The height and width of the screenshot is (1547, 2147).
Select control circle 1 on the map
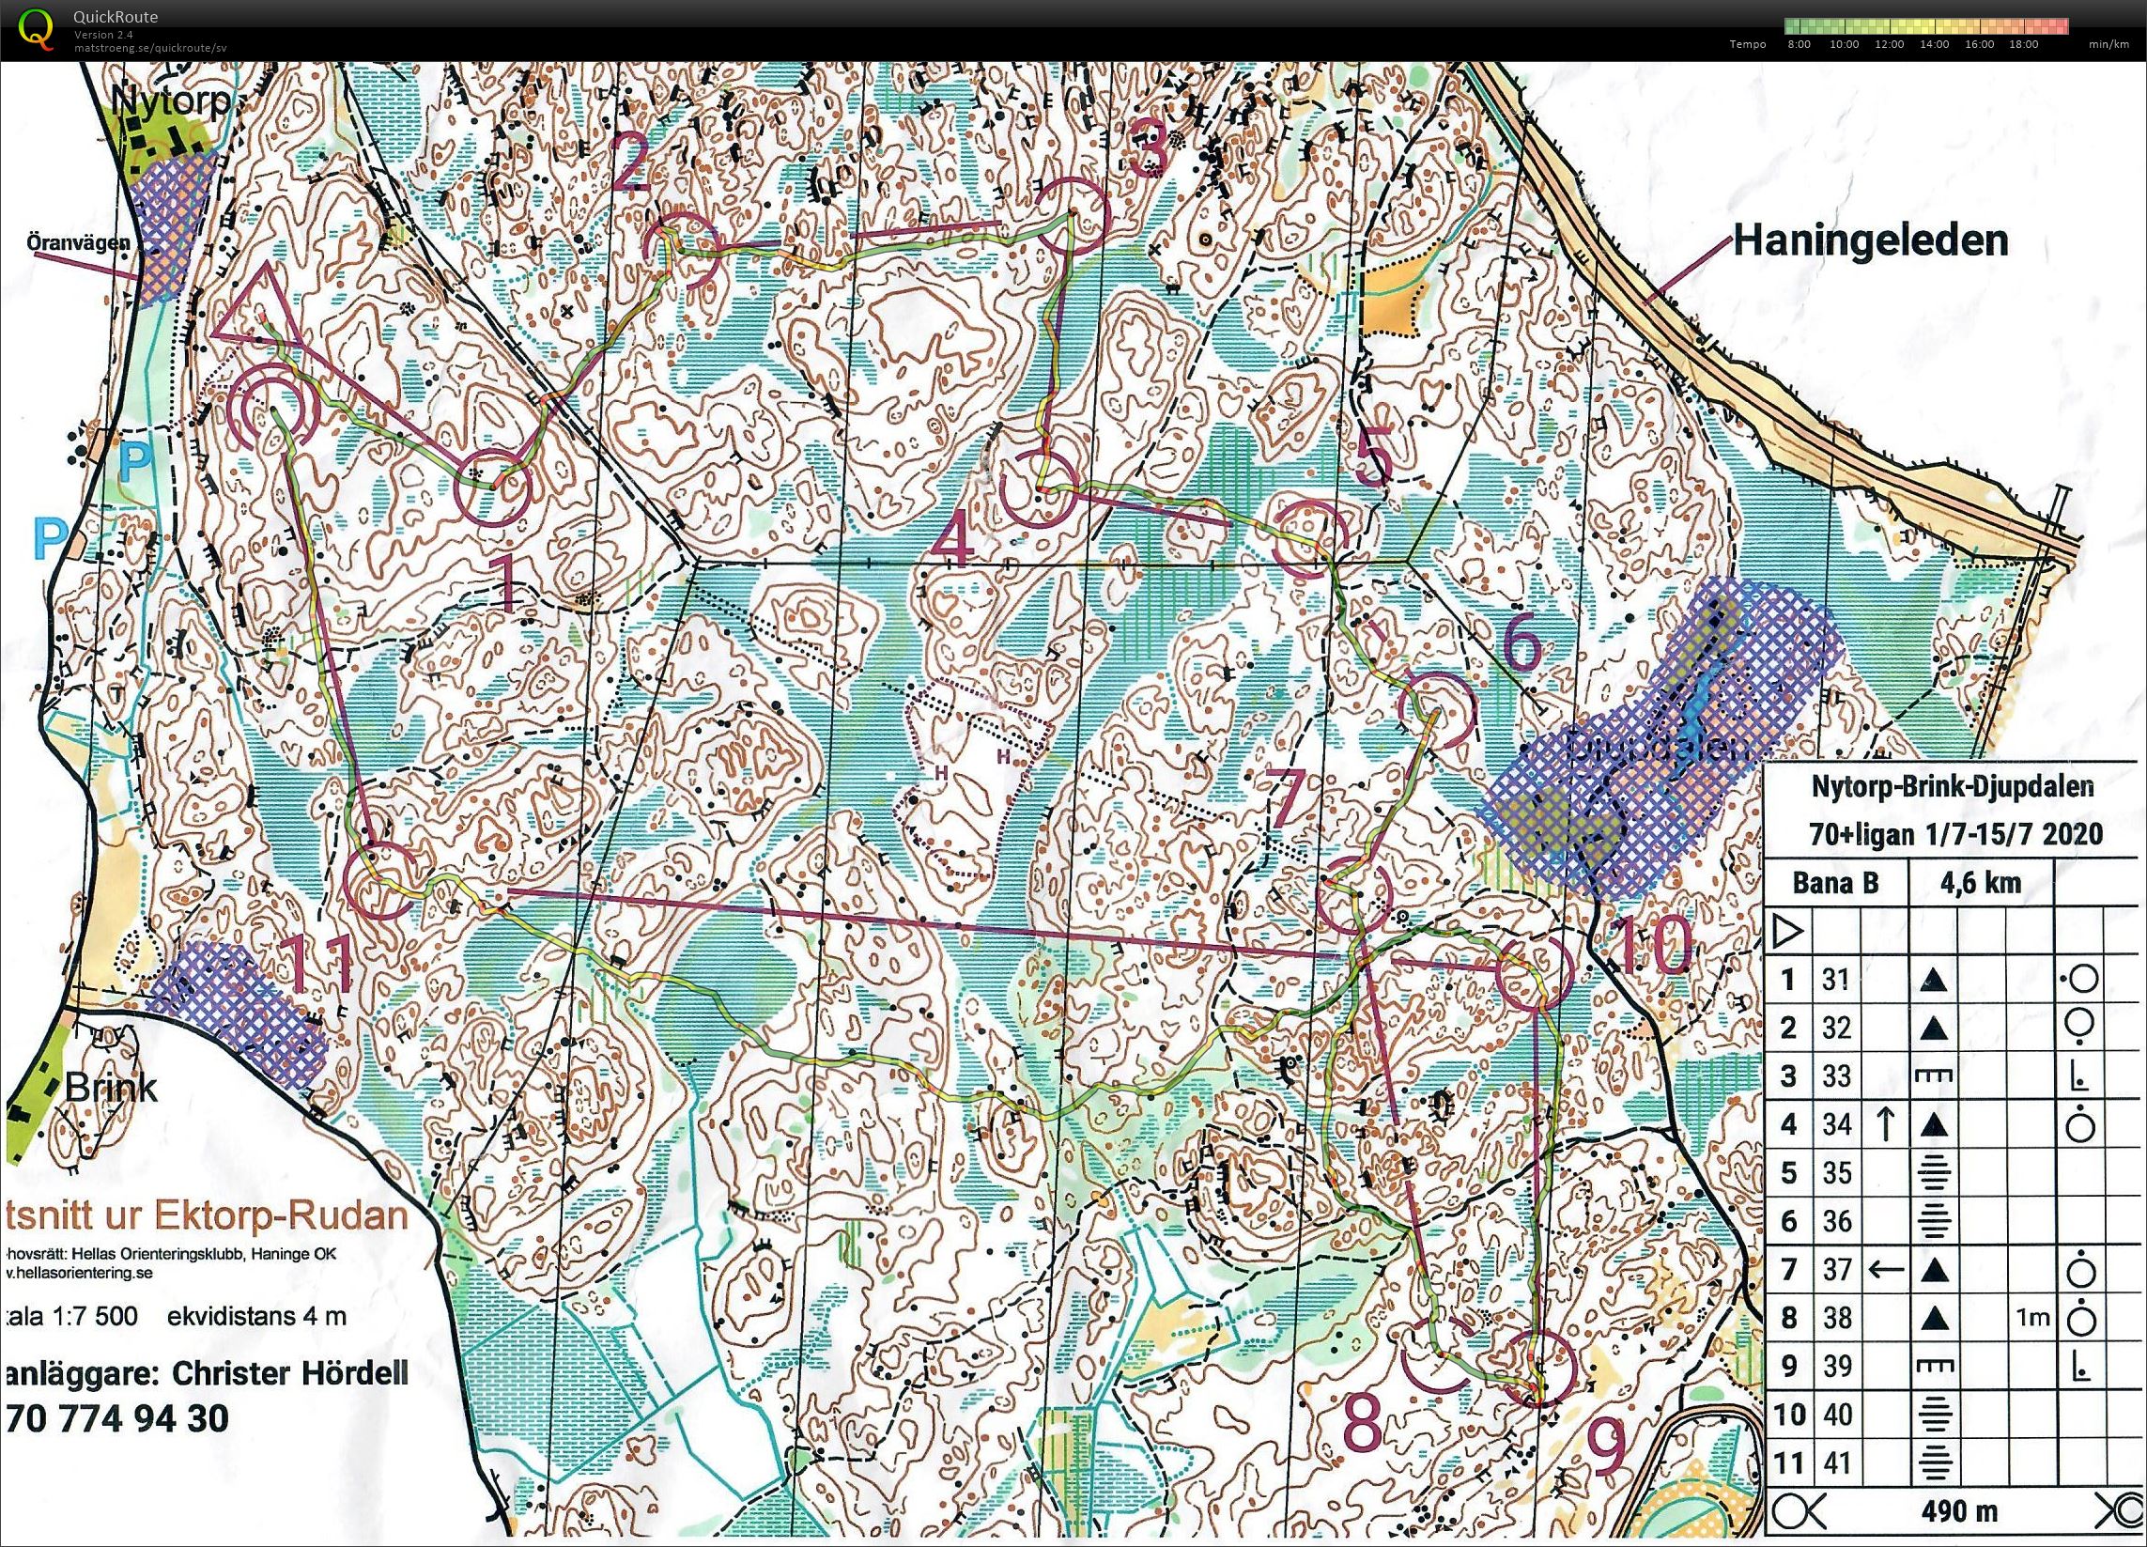(x=492, y=486)
